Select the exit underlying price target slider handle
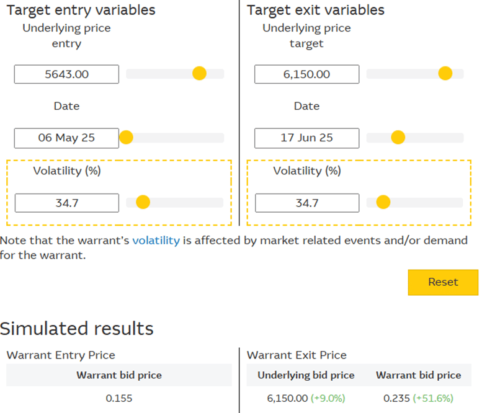Image resolution: width=482 pixels, height=413 pixels. click(x=445, y=74)
